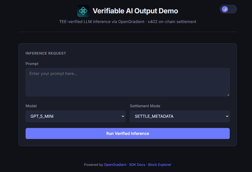Click the TEE-verified LLM inference subtitle

click(128, 22)
